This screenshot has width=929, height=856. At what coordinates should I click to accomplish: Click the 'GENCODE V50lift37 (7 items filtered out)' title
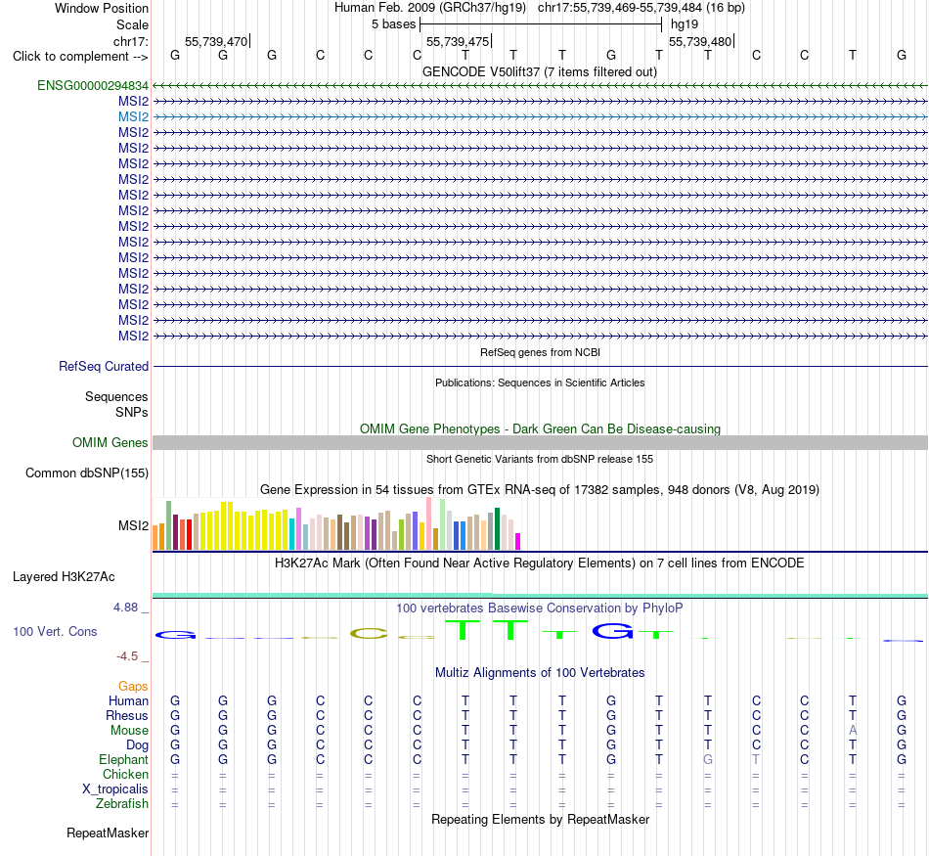coord(540,71)
